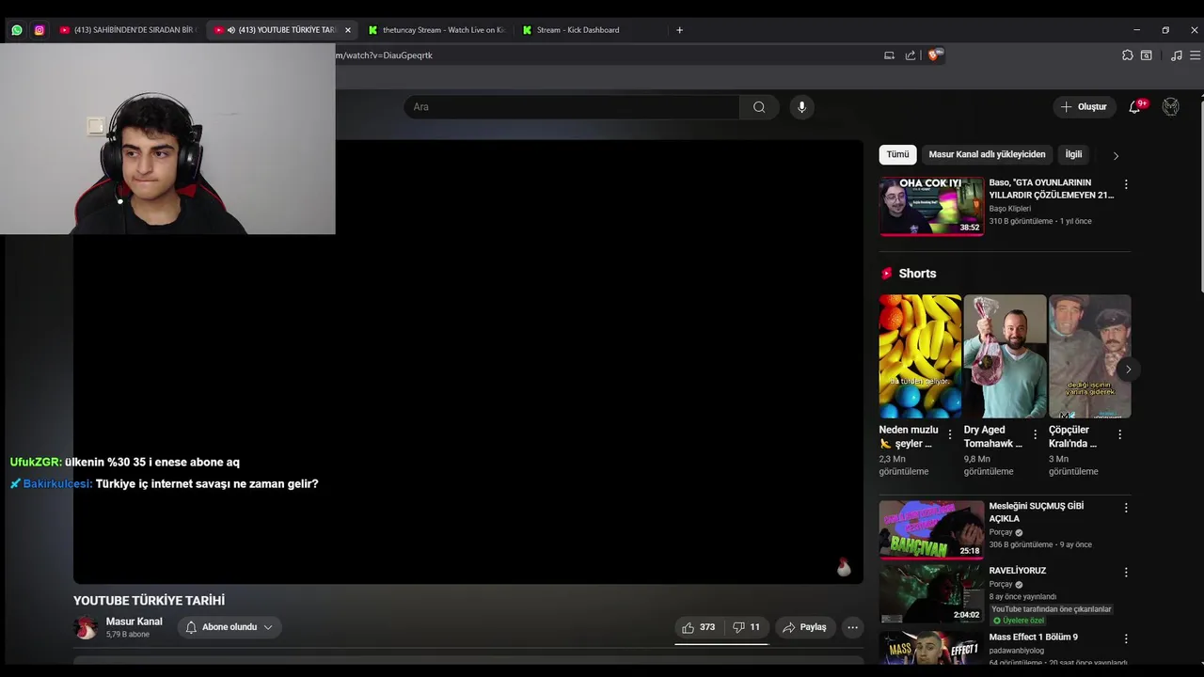1204x677 pixels.
Task: Open the Brave Shields lion icon
Action: 934,55
